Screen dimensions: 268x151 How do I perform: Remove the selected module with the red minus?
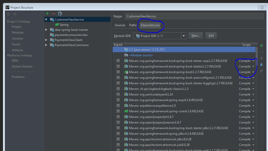pos(53,13)
